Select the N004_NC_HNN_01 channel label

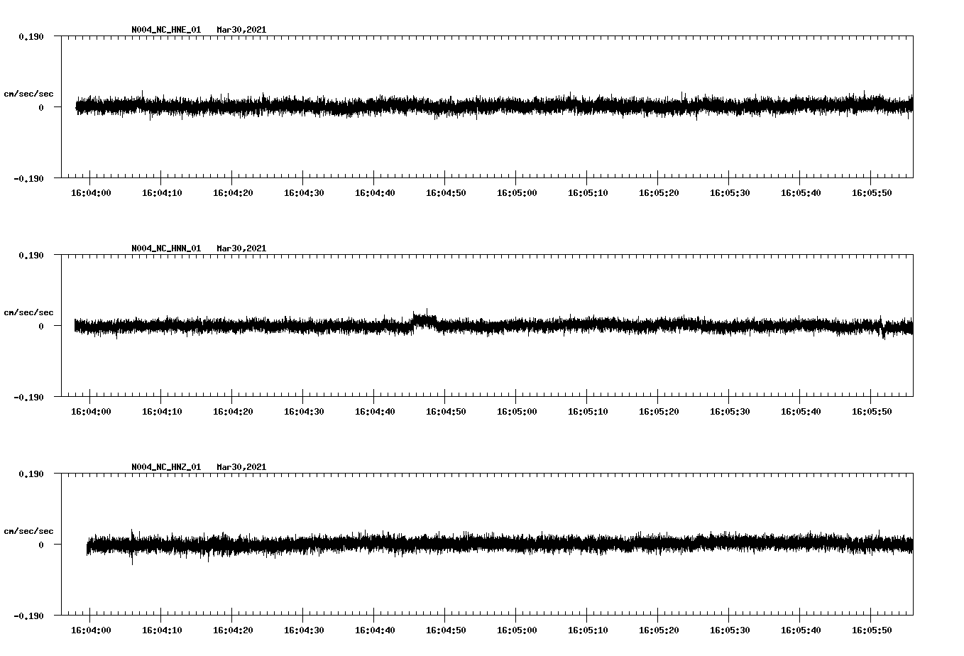(x=165, y=248)
